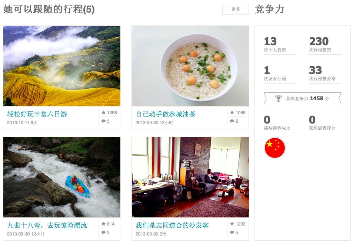Click the star icon on 自己动手做恭城油茶 card

(232, 112)
